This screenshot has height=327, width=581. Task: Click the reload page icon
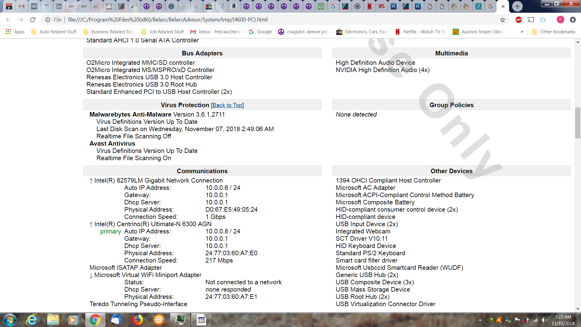[x=33, y=20]
